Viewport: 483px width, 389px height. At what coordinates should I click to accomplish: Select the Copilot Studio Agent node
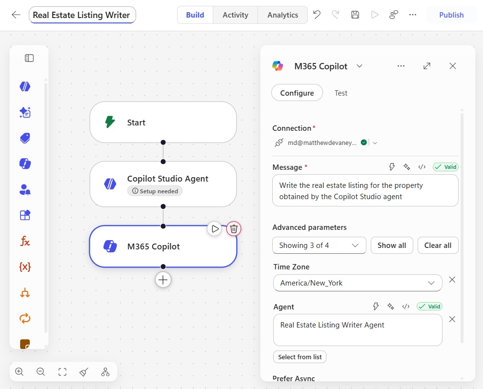[x=163, y=184]
